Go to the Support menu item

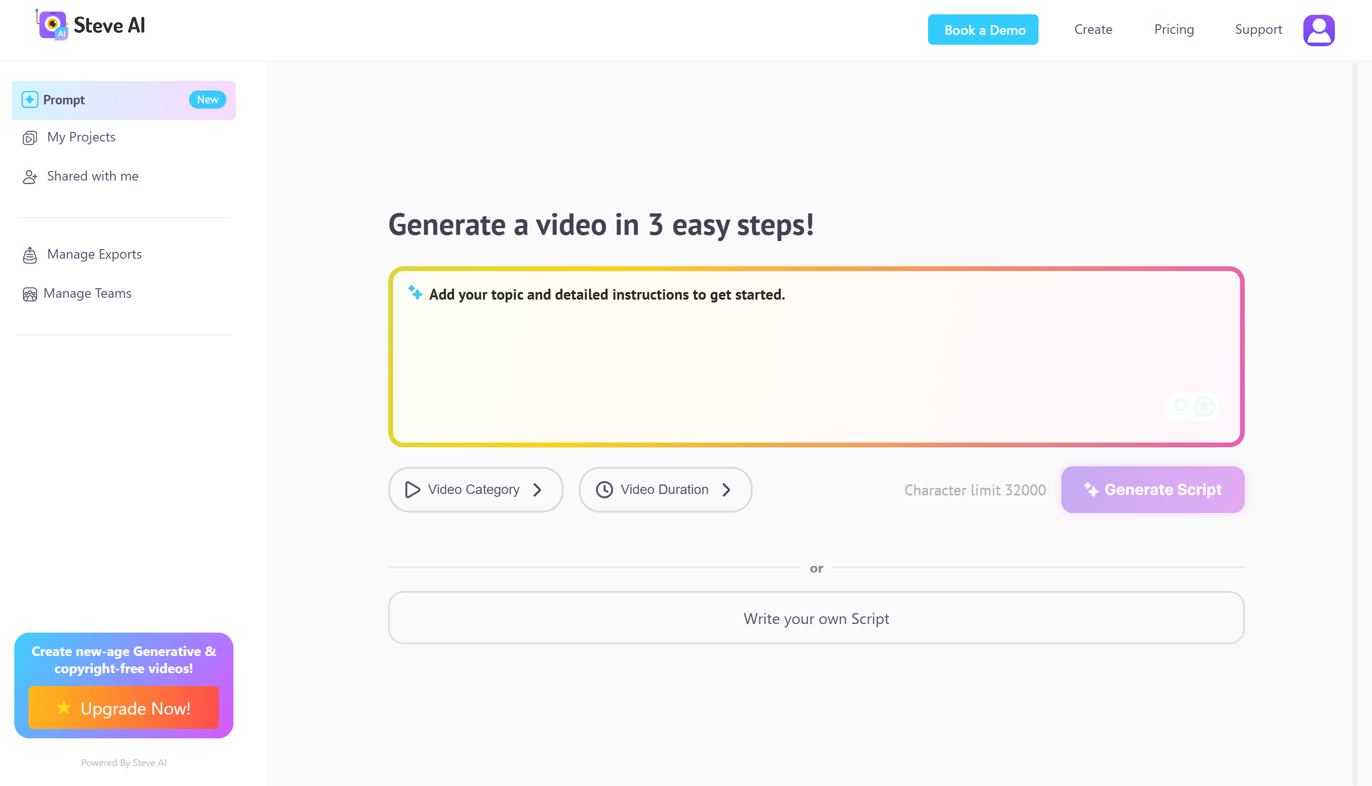click(1258, 30)
